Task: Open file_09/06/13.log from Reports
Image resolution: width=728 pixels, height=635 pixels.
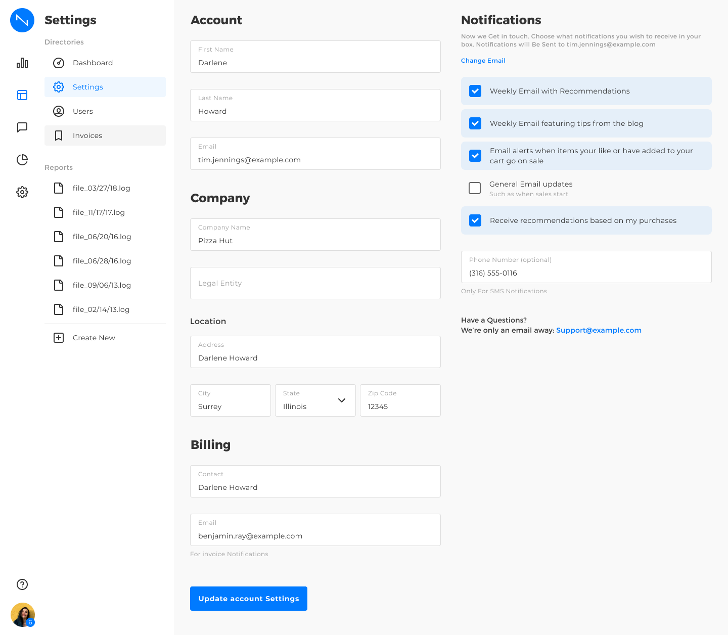Action: click(102, 285)
